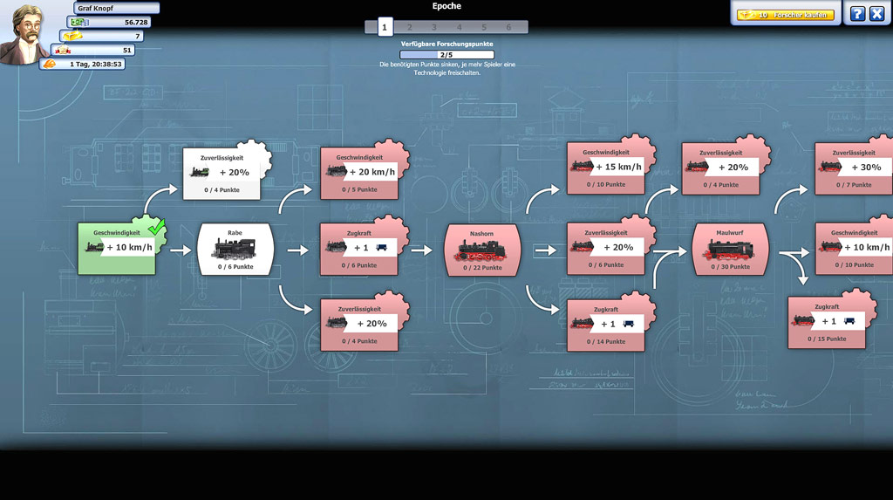Choose the Zugkraft +1 upgrade costing 15 points

826,322
